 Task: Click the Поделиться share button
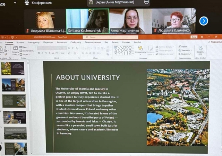coord(215,42)
